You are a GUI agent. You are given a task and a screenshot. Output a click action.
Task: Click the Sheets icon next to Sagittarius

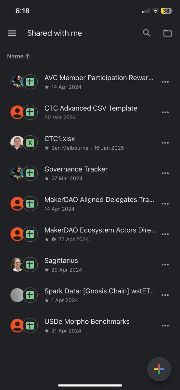(x=30, y=265)
